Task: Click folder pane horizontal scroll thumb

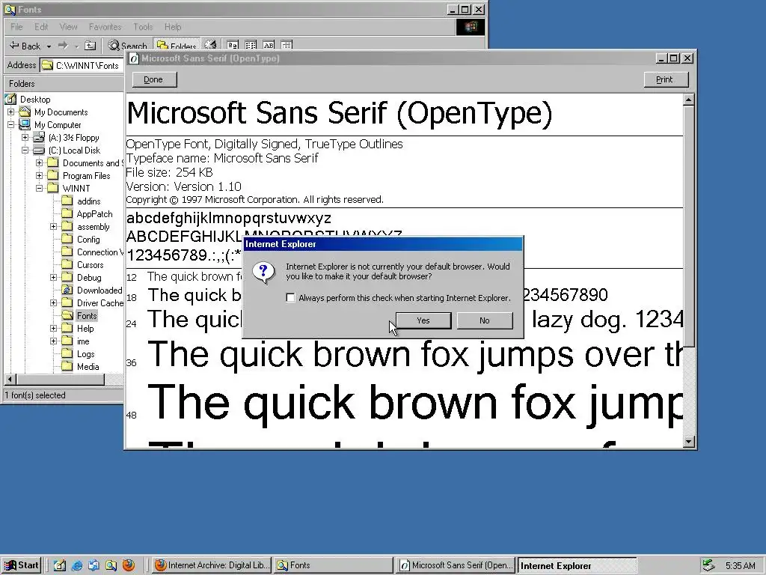Action: pos(60,380)
